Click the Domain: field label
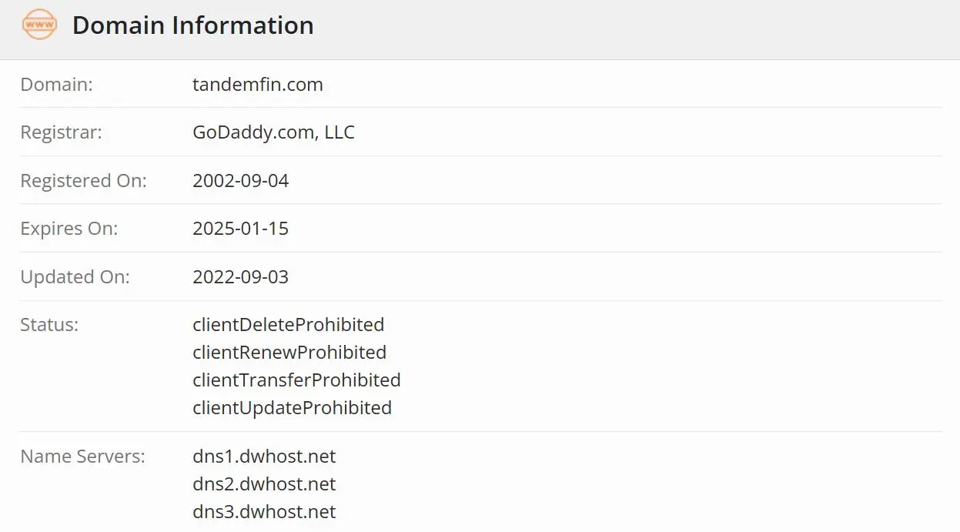Screen dimensions: 960x532 pyautogui.click(x=56, y=85)
